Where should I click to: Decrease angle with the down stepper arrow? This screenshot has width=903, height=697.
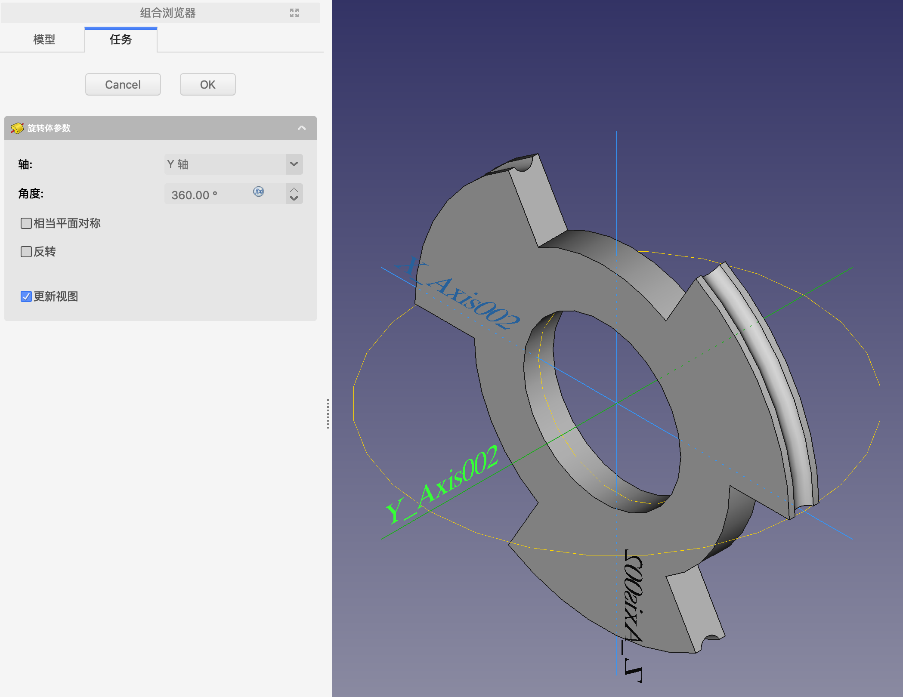[294, 198]
